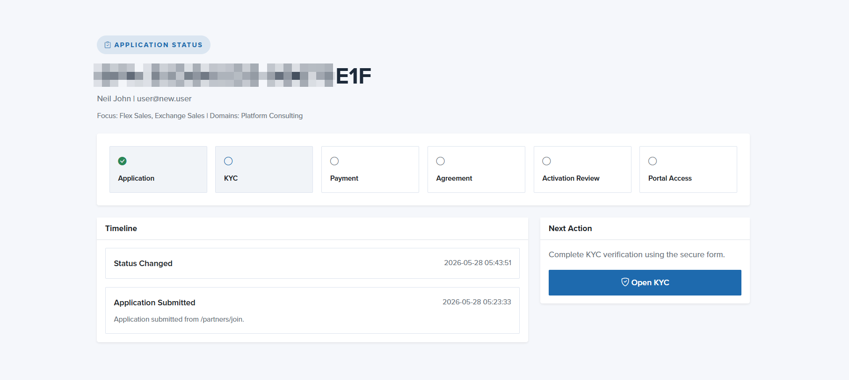The width and height of the screenshot is (849, 380).
Task: Click the timestamp 2026-05-28 05:23:33
Action: click(477, 302)
